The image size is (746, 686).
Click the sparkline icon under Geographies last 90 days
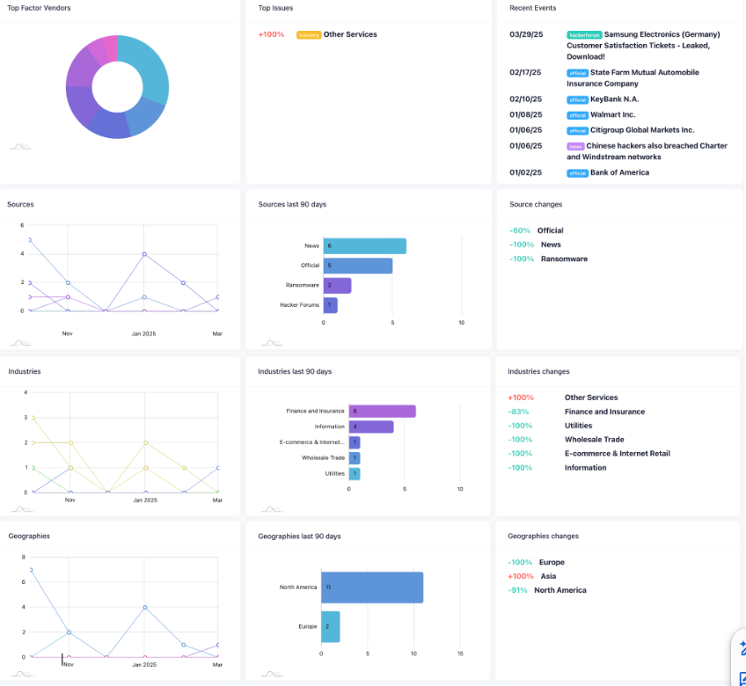point(271,673)
